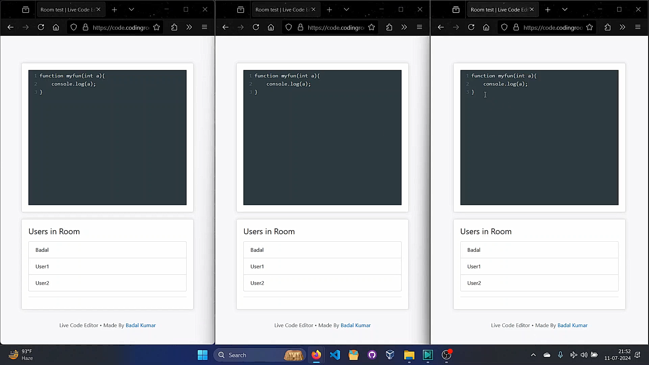The width and height of the screenshot is (649, 365).
Task: Click function myfun line in left editor
Action: [x=72, y=76]
